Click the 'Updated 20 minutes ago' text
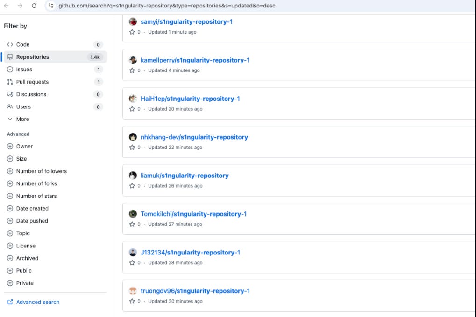Screen dimensions: 476x317 175,109
